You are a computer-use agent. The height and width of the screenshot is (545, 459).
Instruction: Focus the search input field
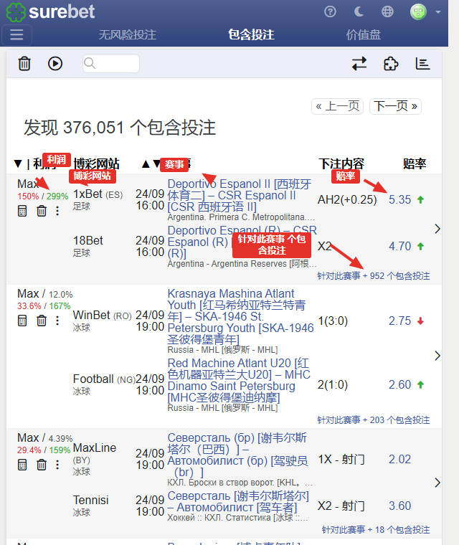[111, 64]
